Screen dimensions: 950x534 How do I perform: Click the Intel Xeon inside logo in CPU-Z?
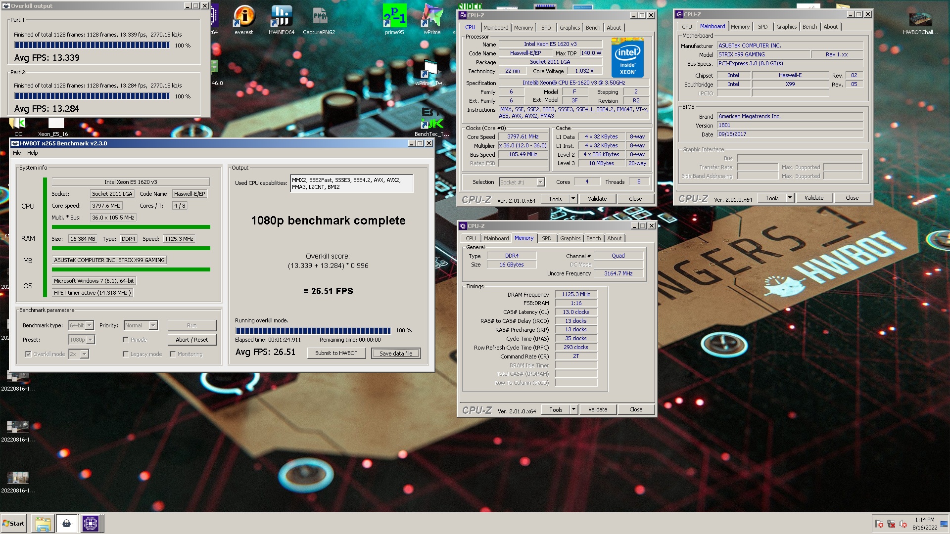(627, 58)
